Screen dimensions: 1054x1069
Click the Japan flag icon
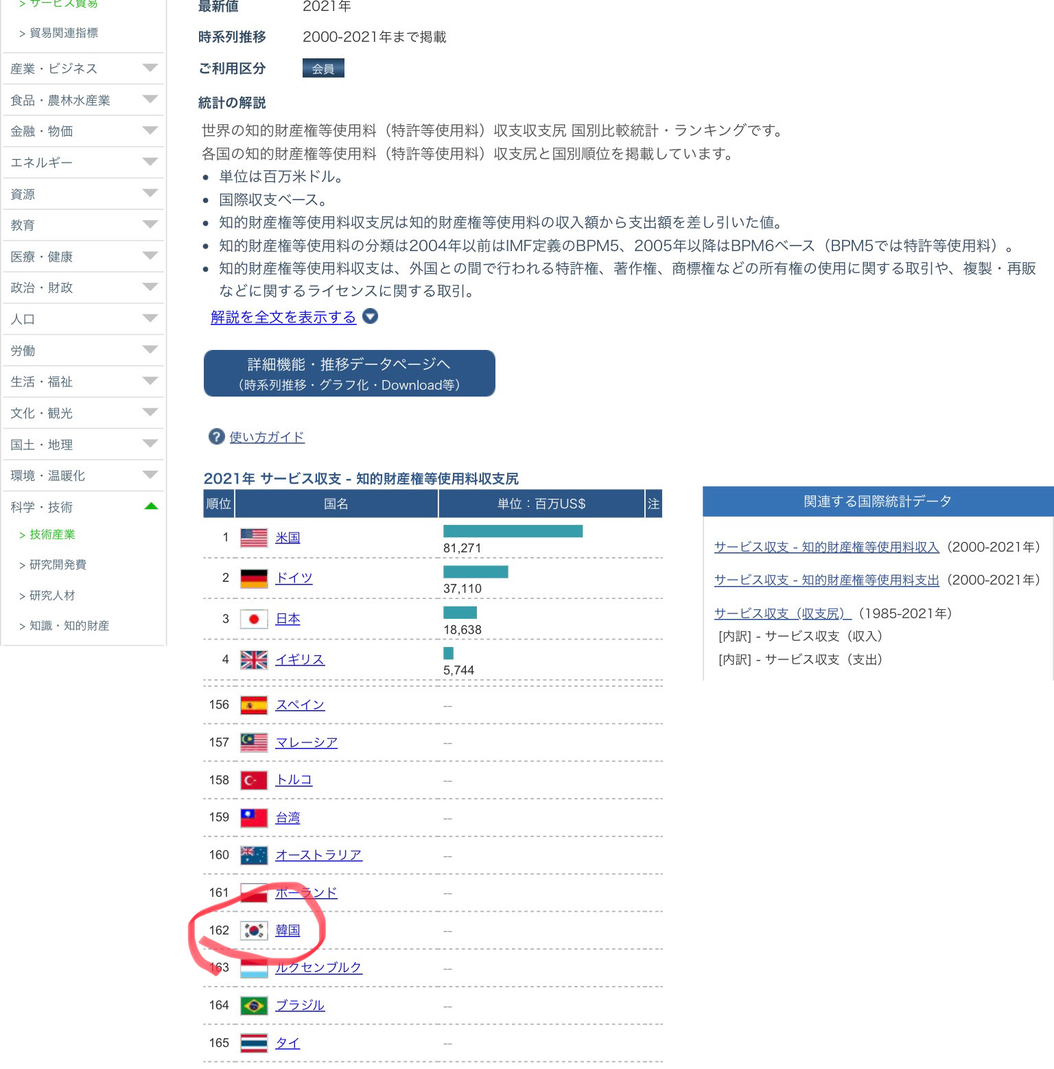pos(253,619)
